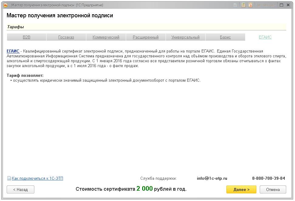Click the support email info@1c-etp.ru
Image resolution: width=295 pixels, height=201 pixels.
coord(212,178)
